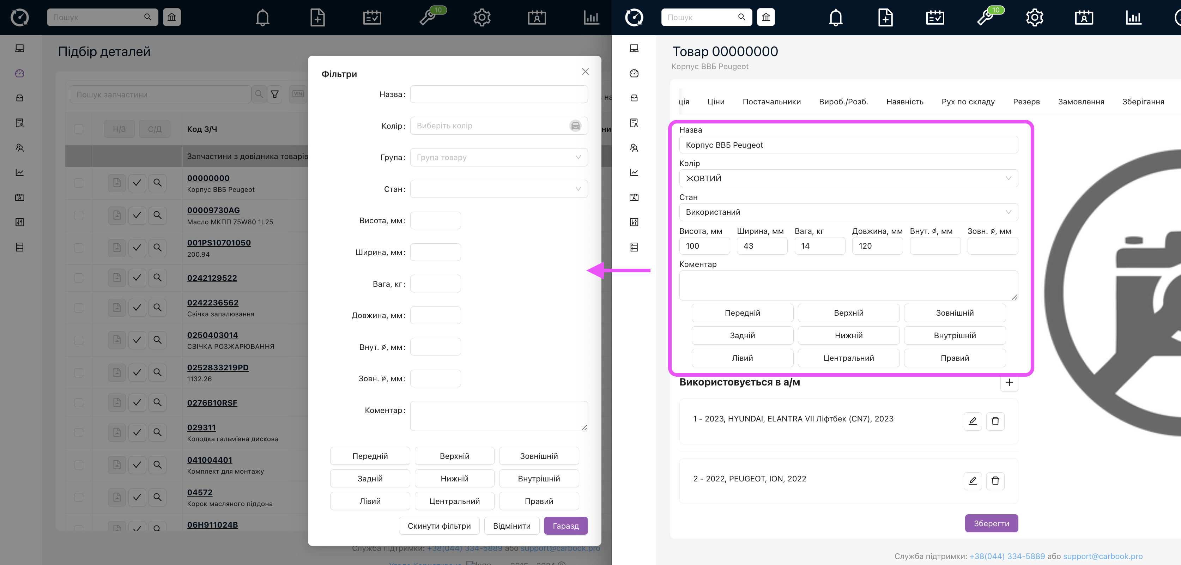Add a vehicle with the plus button
Image resolution: width=1181 pixels, height=565 pixels.
1009,382
